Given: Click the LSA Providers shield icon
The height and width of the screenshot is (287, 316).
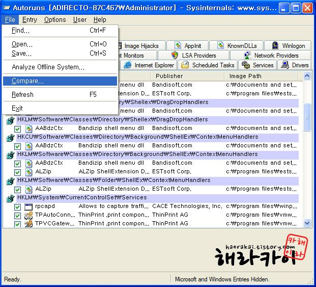Looking at the screenshot, I should (x=175, y=55).
